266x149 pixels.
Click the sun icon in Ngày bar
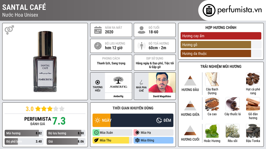click(x=97, y=120)
